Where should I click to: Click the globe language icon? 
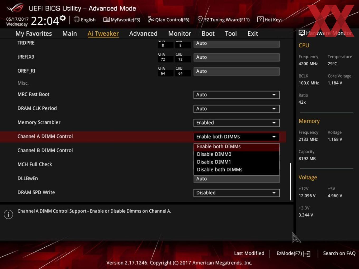pyautogui.click(x=77, y=19)
